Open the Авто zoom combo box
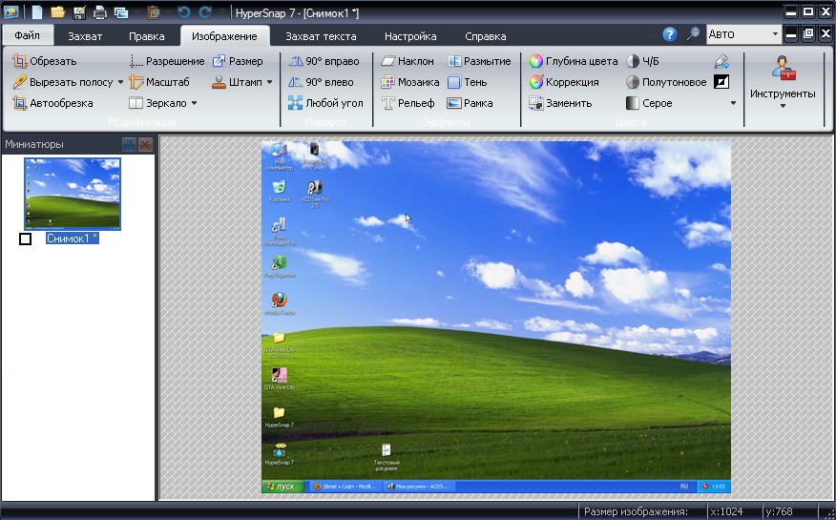Viewport: 836px width, 520px height. [743, 34]
